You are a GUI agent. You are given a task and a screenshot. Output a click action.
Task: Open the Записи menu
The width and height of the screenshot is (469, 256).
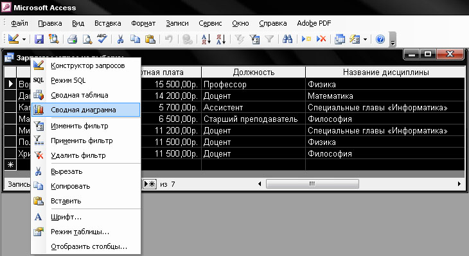(x=177, y=23)
